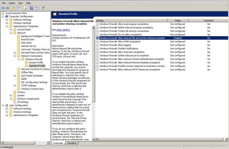
Task: Click the Back arrow in the toolbar
Action: coord(3,8)
